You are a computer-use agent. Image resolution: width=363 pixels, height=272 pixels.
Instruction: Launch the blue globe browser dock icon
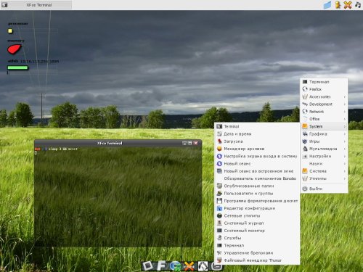[x=175, y=266]
